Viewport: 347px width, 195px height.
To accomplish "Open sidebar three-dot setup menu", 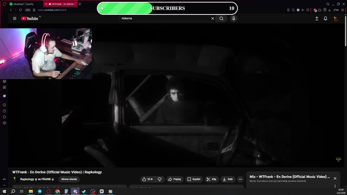I will click(4, 185).
